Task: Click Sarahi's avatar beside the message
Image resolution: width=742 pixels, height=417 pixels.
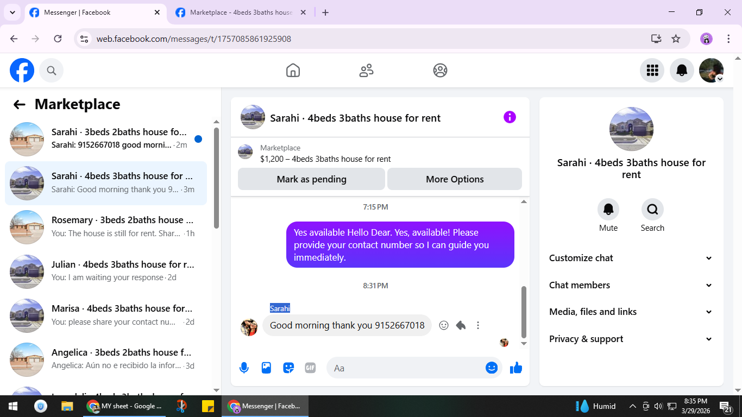Action: click(x=249, y=327)
